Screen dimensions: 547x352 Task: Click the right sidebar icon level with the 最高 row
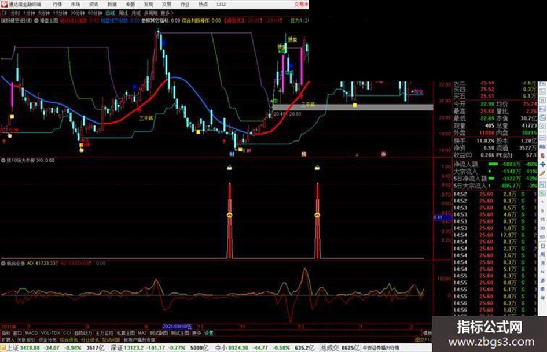542,110
